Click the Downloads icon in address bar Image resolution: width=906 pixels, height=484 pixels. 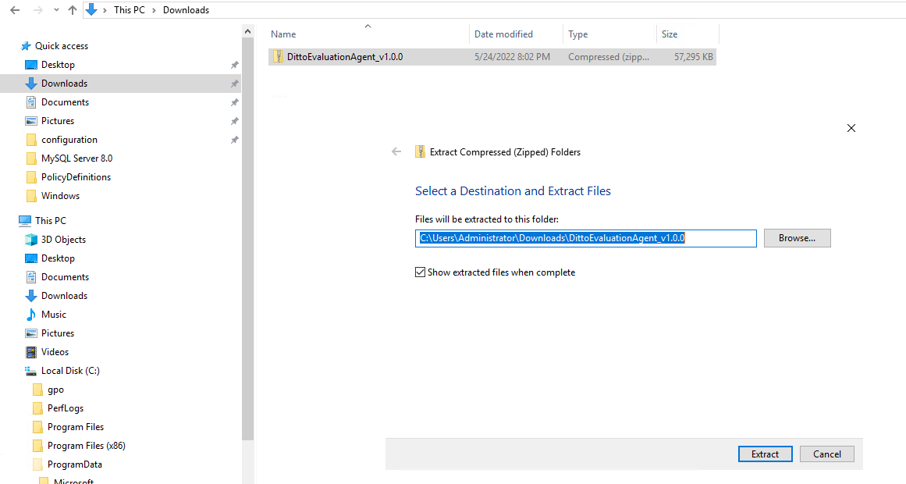pos(91,10)
